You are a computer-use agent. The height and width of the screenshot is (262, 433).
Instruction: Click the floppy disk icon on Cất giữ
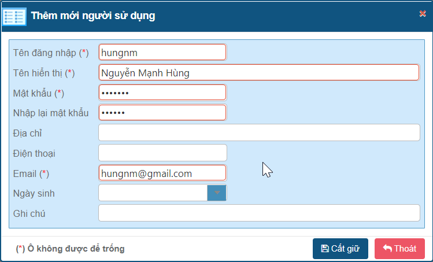click(x=325, y=249)
